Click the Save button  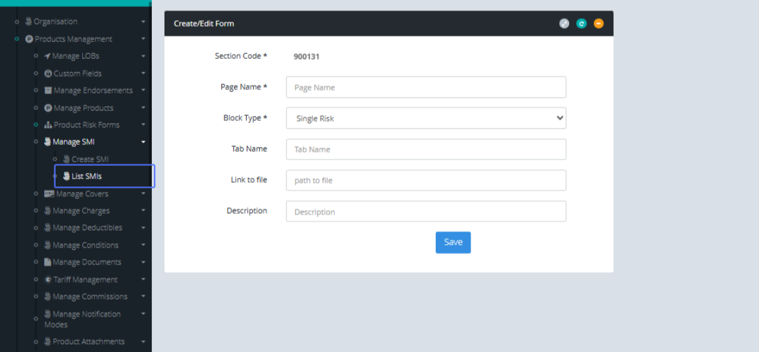pos(453,242)
